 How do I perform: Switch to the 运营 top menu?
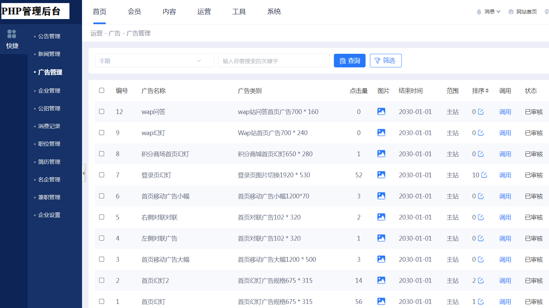click(204, 12)
